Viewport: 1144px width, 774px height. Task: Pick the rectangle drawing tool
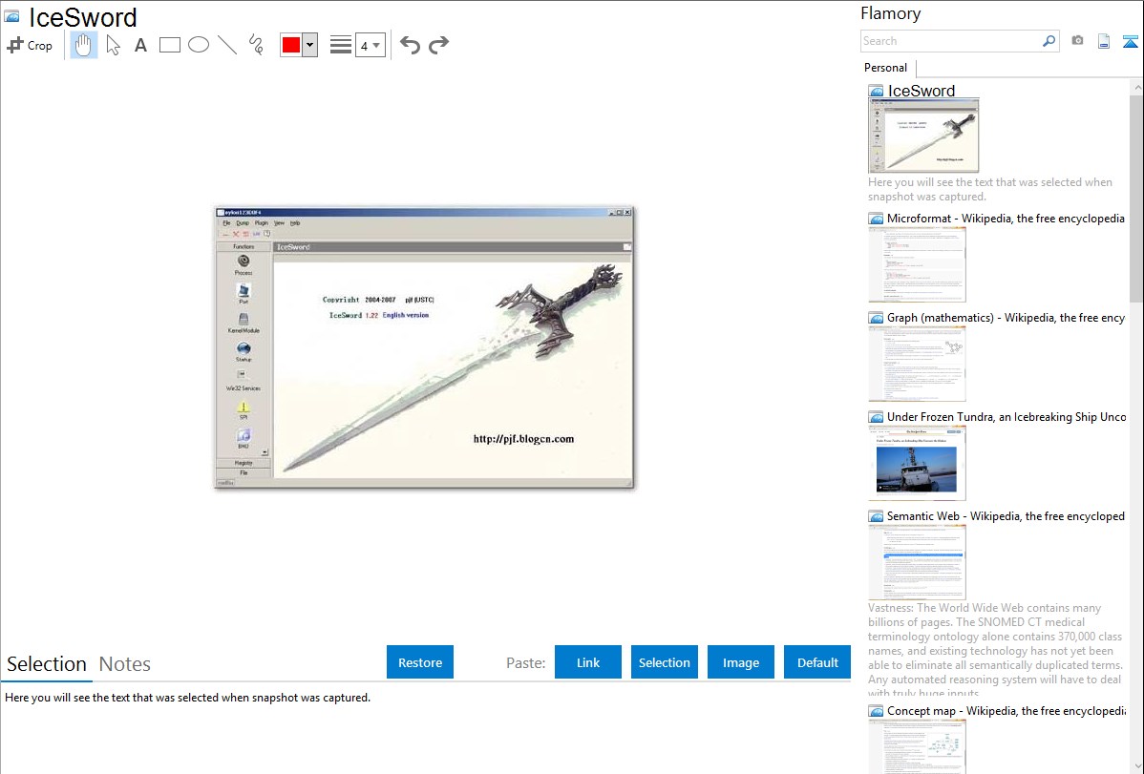tap(170, 45)
